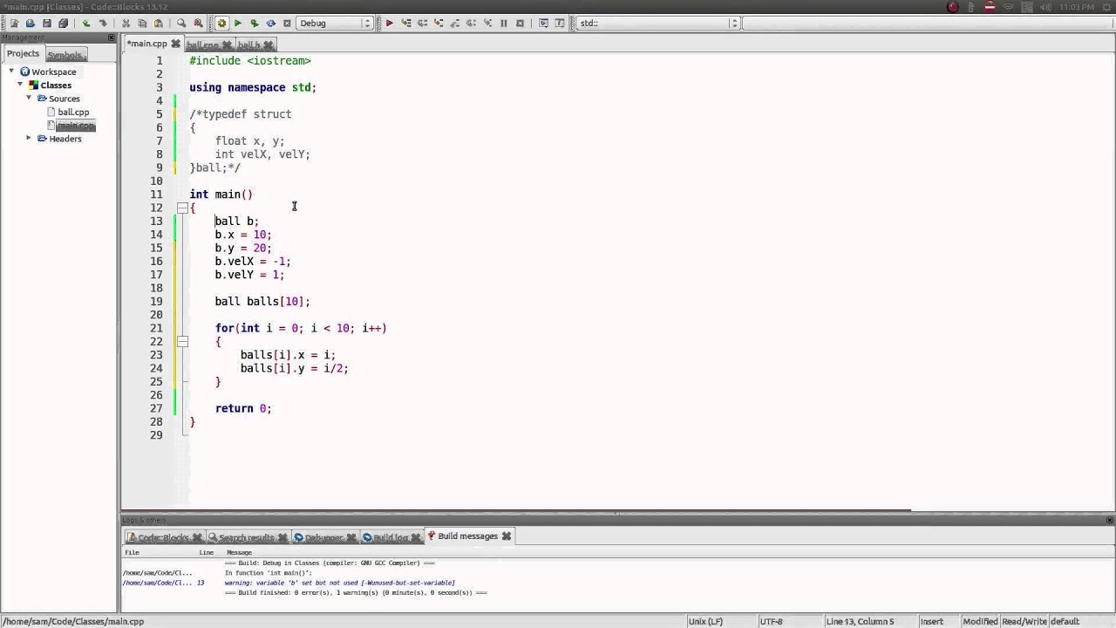The width and height of the screenshot is (1116, 628).
Task: Click the Next line debug icon
Action: coord(422,24)
